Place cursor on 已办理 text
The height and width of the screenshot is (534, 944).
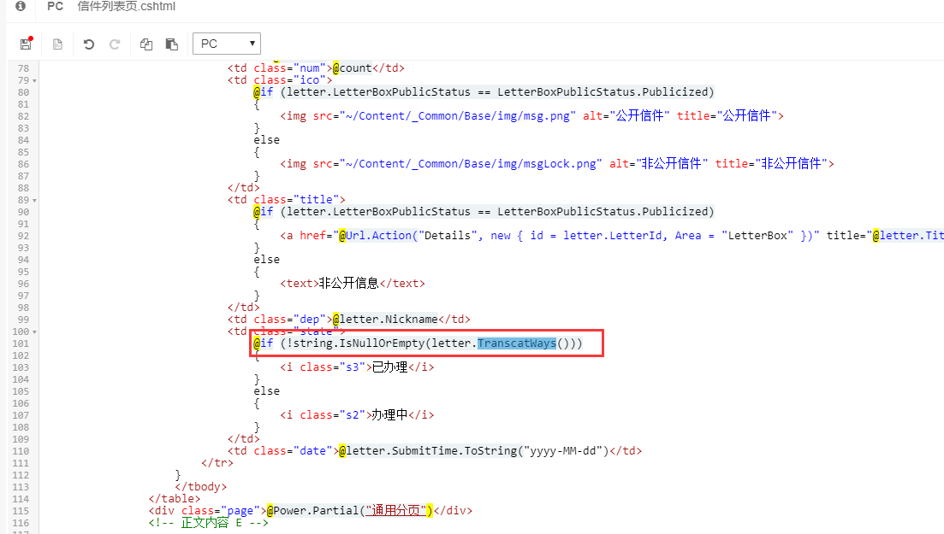point(388,367)
